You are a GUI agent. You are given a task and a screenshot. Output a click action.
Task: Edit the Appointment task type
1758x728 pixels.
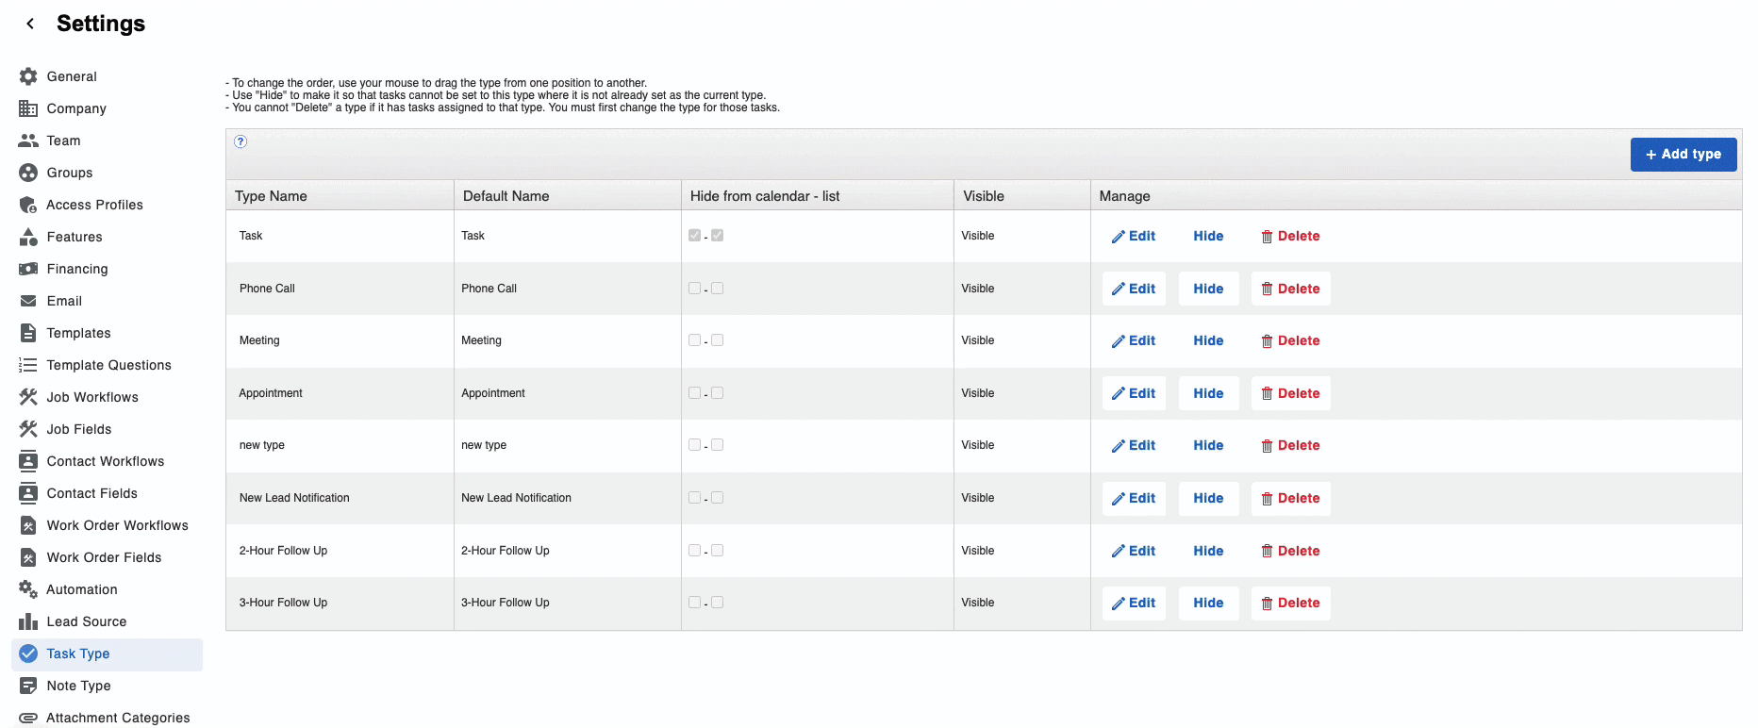(1134, 393)
